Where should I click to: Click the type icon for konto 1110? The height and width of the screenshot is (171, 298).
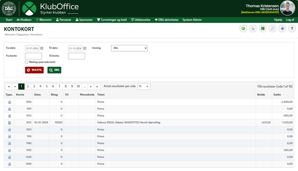[10, 136]
